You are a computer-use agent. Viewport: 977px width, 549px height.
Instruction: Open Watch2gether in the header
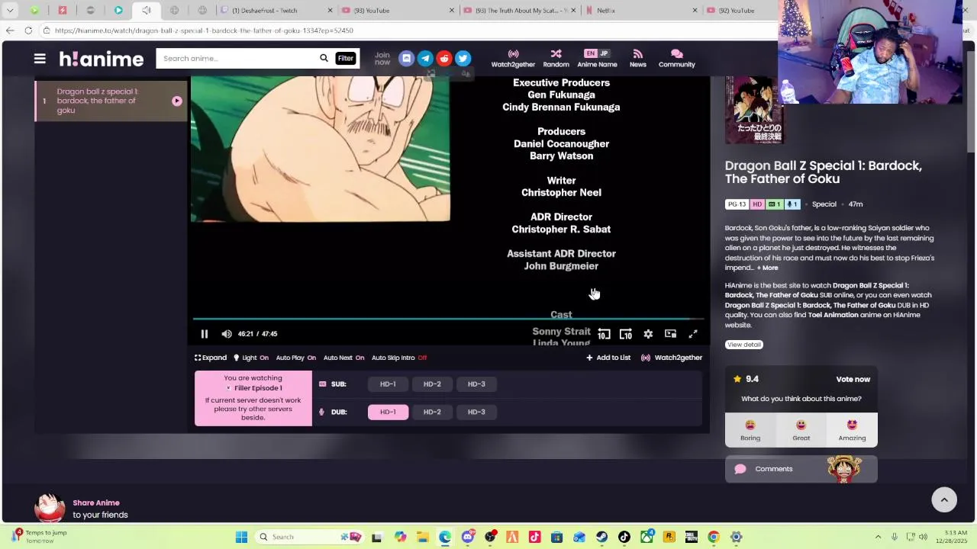point(513,59)
